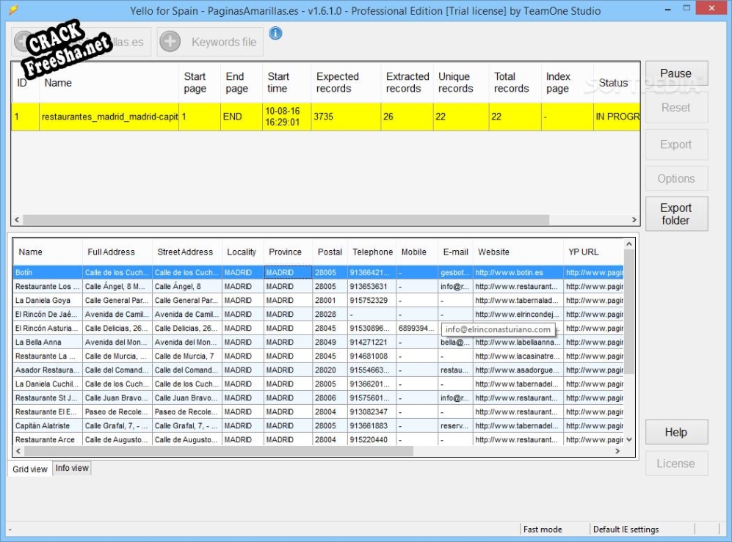Select the Grid view tab

pyautogui.click(x=30, y=469)
